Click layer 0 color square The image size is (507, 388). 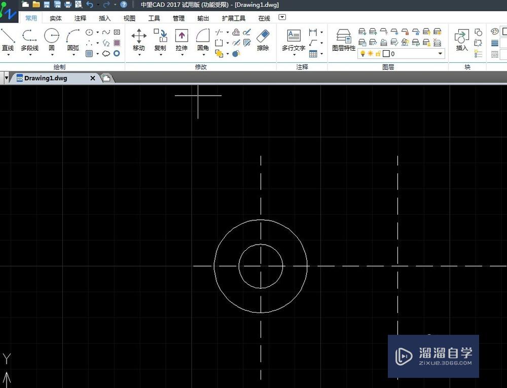point(386,54)
